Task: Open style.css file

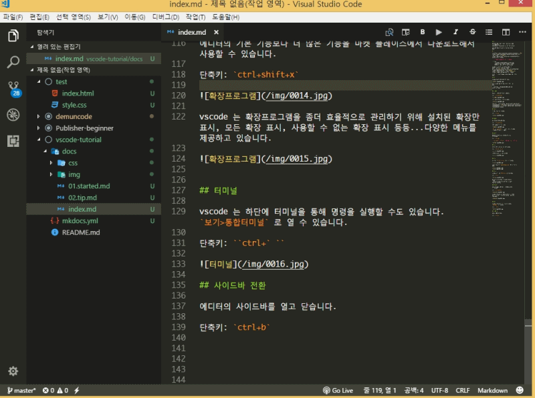Action: [94, 105]
